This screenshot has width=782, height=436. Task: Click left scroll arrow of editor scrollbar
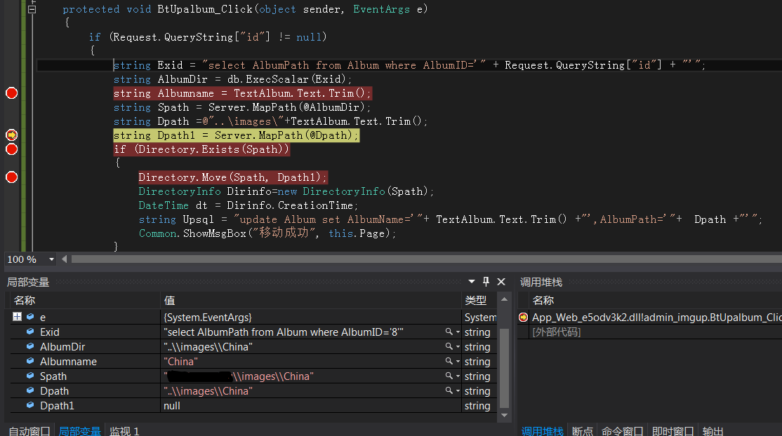pyautogui.click(x=64, y=259)
